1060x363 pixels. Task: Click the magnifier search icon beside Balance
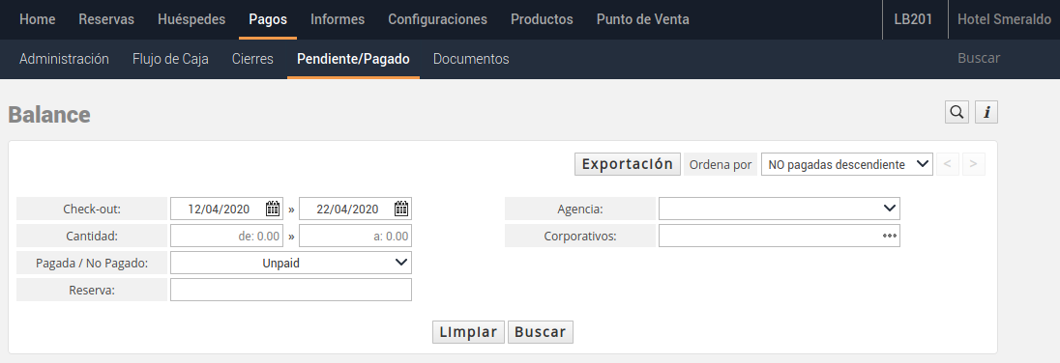pyautogui.click(x=957, y=112)
